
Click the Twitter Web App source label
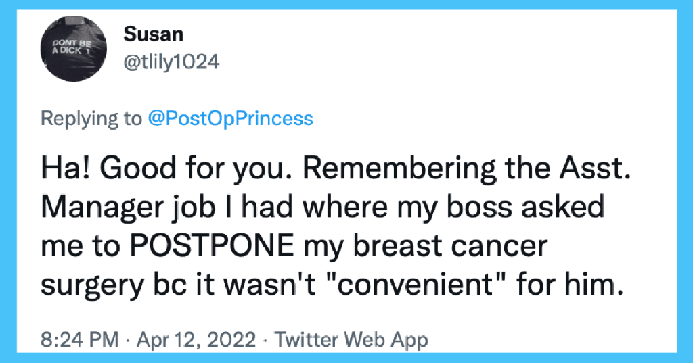pos(351,339)
